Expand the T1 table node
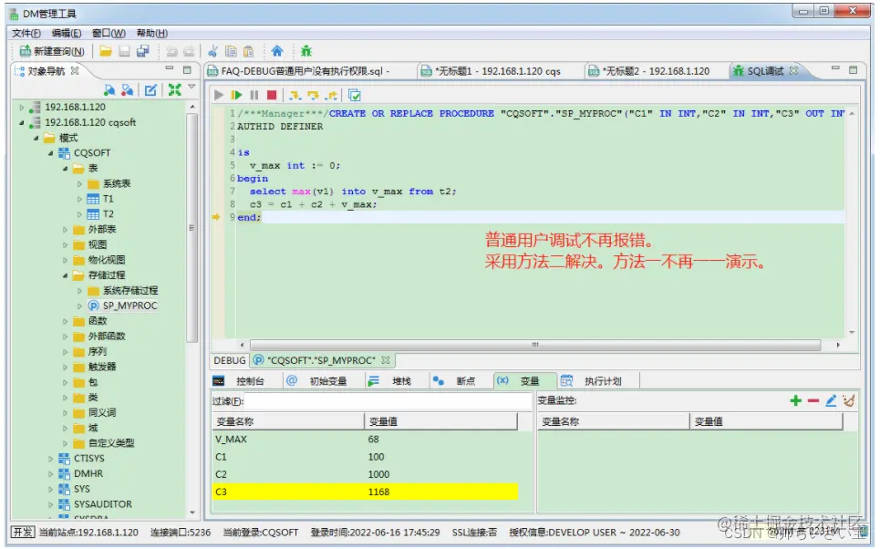Image resolution: width=880 pixels, height=549 pixels. (79, 199)
